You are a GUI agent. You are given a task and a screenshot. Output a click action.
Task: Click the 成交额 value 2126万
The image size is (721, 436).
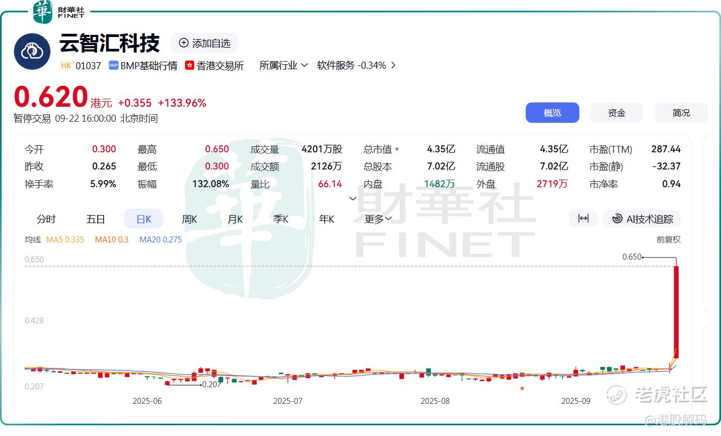(x=326, y=166)
